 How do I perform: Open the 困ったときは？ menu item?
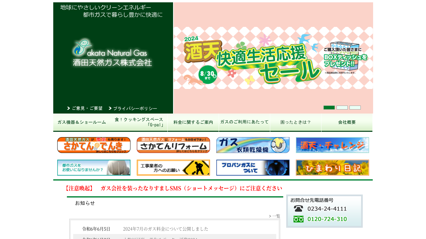pos(296,122)
